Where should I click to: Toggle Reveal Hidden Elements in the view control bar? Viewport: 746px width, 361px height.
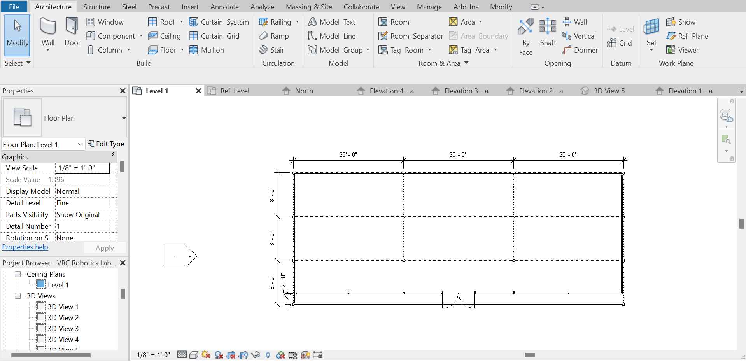tap(268, 355)
